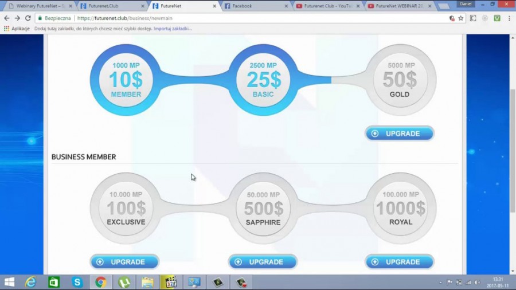Screen dimensions: 516x290
Task: Click the scrollbar down arrow
Action: tap(513, 271)
